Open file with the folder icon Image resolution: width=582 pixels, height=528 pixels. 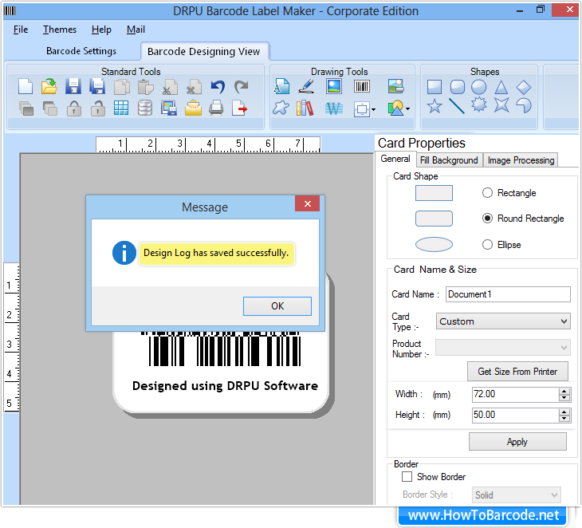pyautogui.click(x=49, y=86)
